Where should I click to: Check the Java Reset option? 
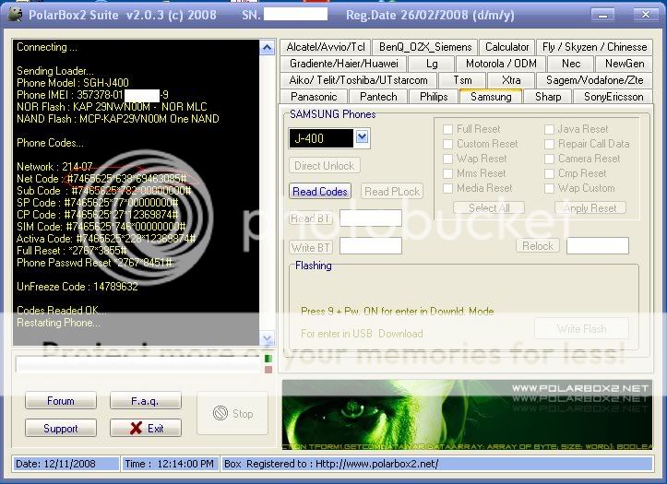[549, 129]
